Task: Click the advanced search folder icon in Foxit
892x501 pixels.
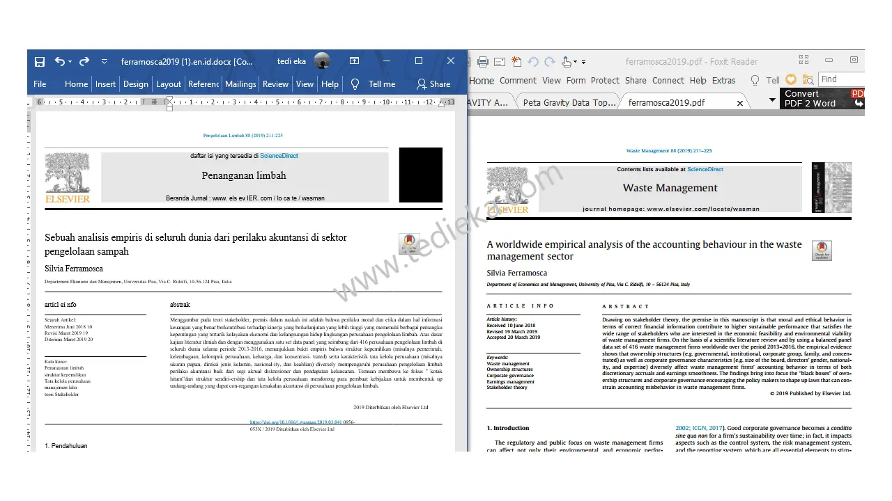Action: point(808,80)
